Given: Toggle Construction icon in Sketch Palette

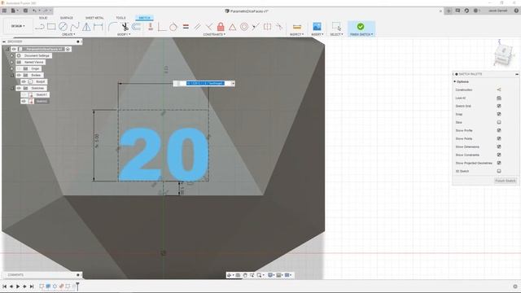Looking at the screenshot, I should [x=499, y=90].
